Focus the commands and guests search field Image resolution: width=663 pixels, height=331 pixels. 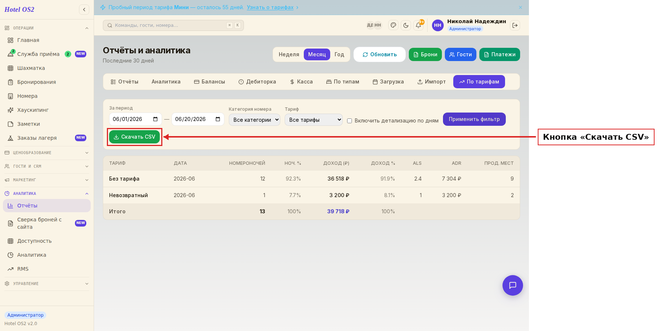[x=173, y=25]
